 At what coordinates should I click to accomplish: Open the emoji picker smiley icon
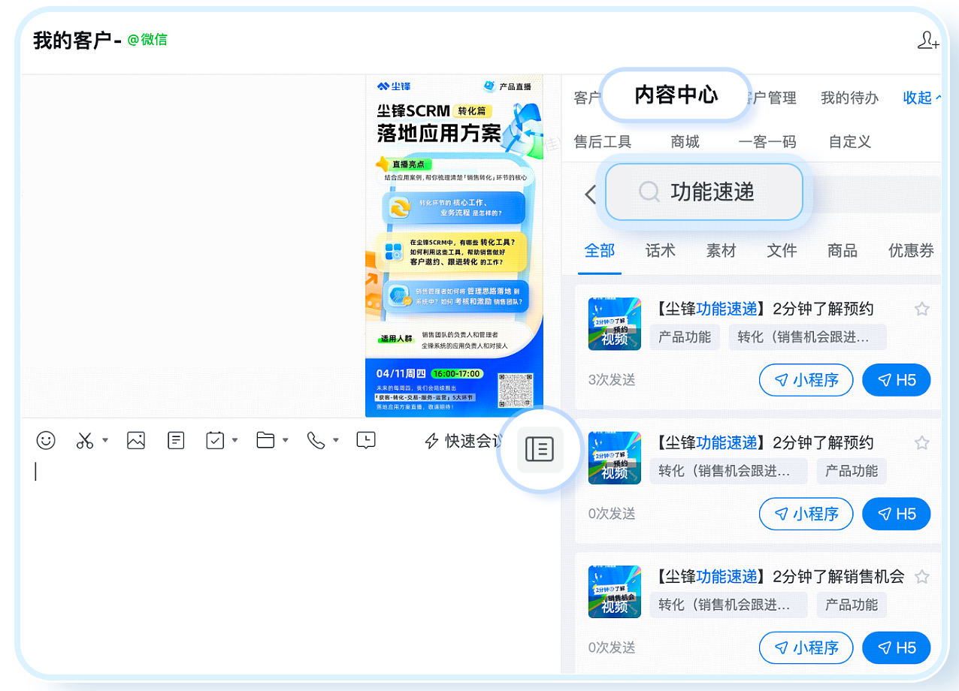click(x=46, y=441)
